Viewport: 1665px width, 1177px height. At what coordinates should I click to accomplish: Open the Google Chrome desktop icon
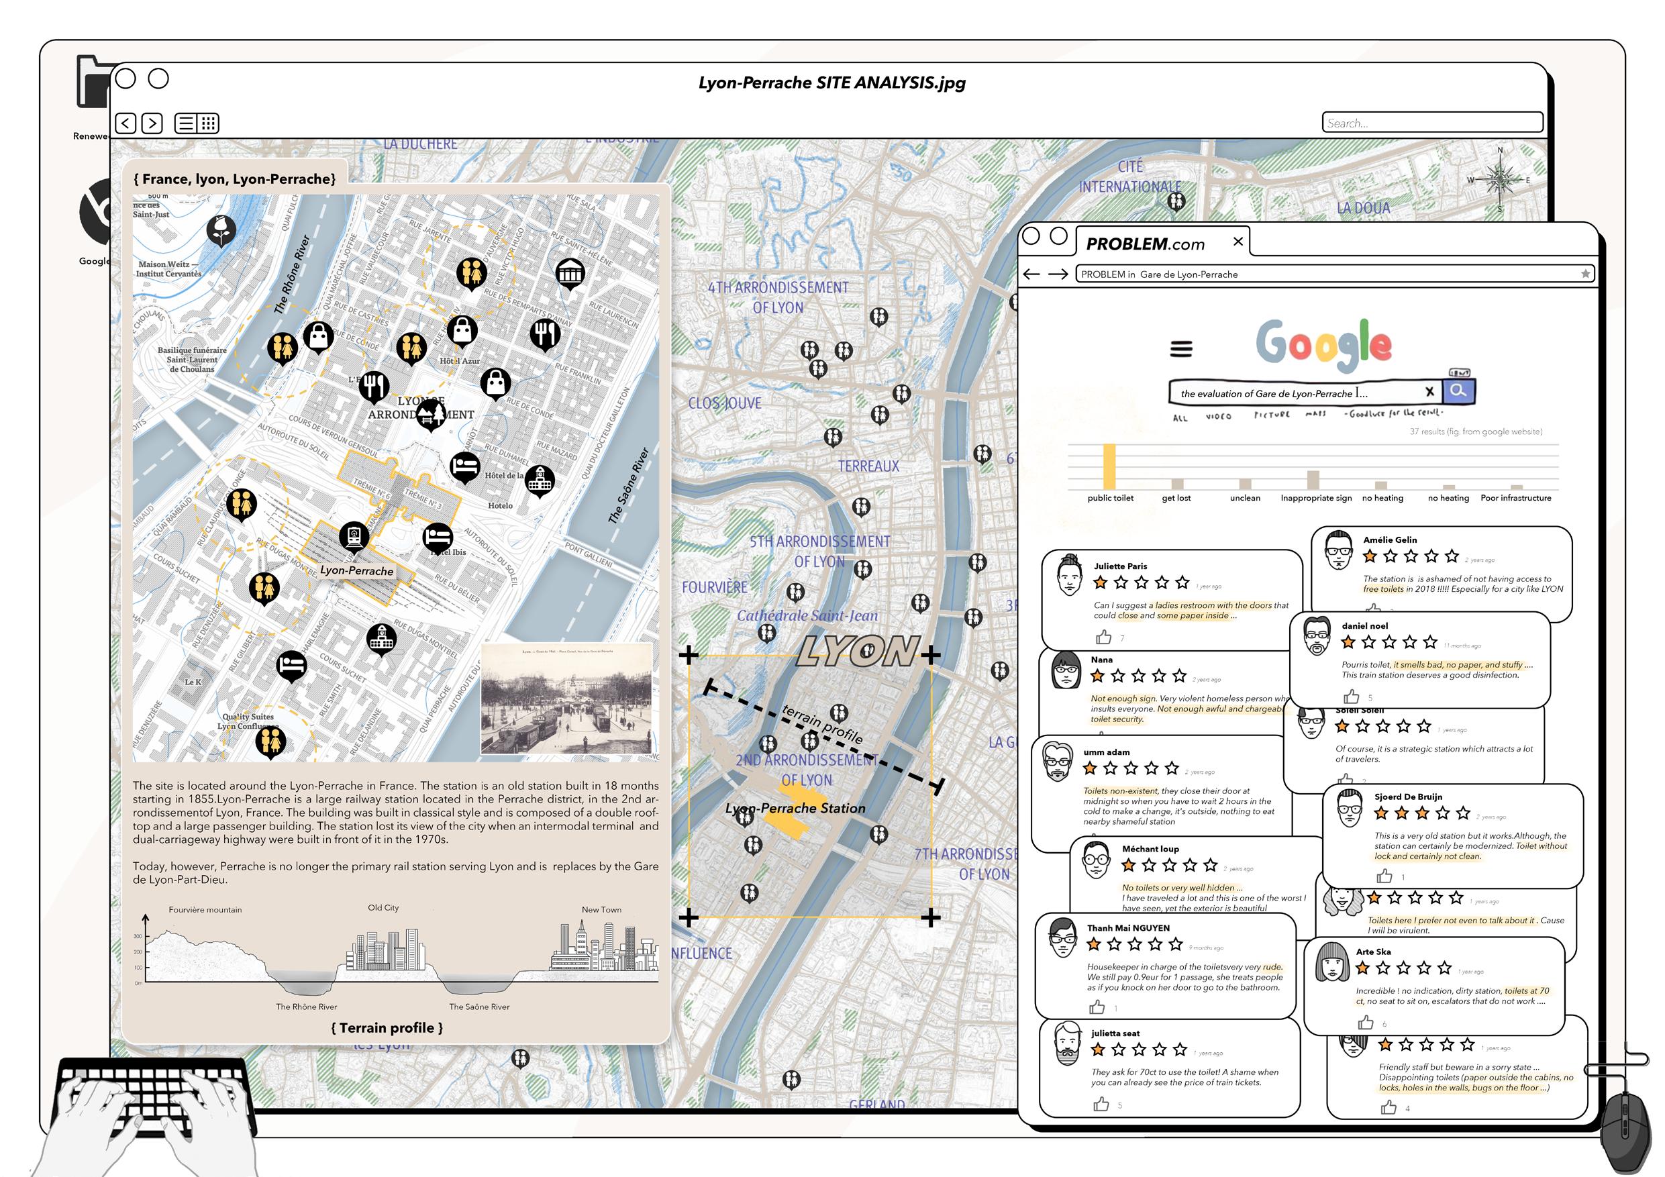[x=97, y=211]
